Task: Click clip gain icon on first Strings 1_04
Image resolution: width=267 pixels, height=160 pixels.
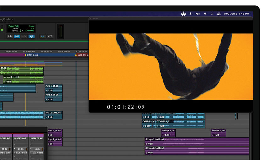Action: [163, 135]
